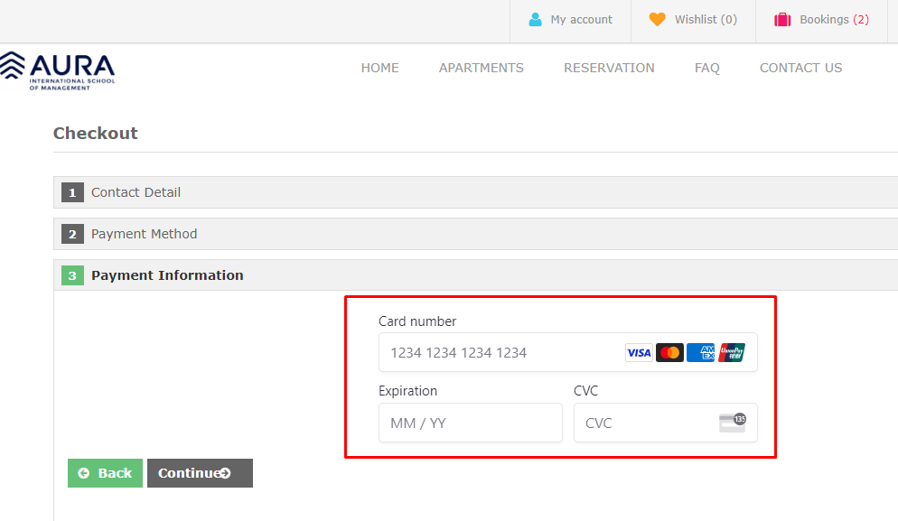The image size is (898, 521).
Task: Click the bag icon next to Bookings
Action: coord(782,19)
